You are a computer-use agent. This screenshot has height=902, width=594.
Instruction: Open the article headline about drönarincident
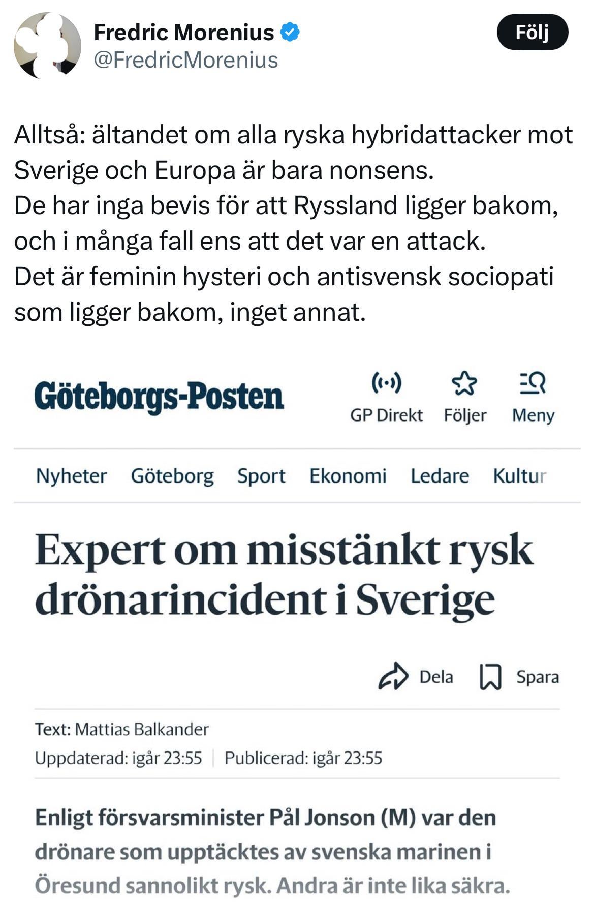(x=285, y=575)
